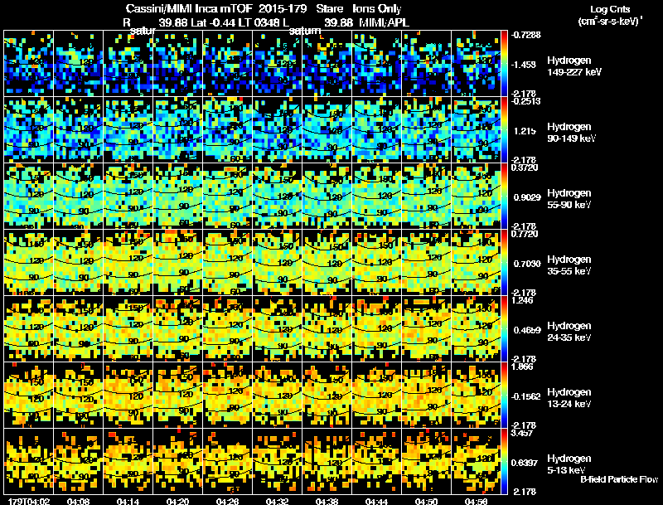The height and width of the screenshot is (505, 663).
Task: Click the 0.7720 color scale value
Action: tap(525, 234)
